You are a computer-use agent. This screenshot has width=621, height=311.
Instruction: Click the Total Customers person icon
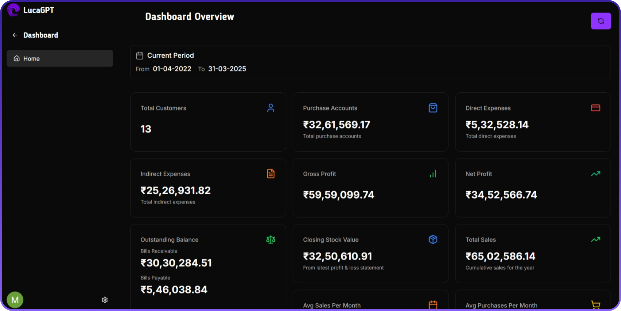pos(271,108)
